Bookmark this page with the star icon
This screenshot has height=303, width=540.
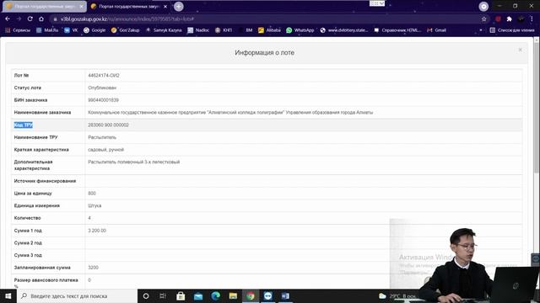483,19
